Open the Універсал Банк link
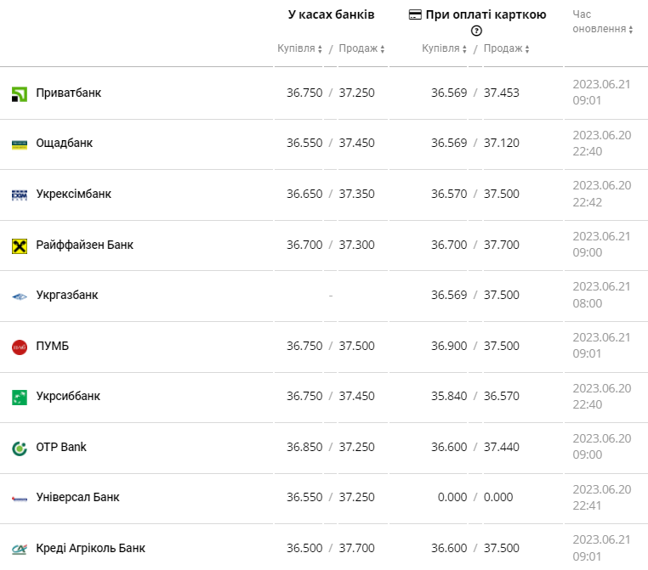The width and height of the screenshot is (648, 570). click(77, 497)
